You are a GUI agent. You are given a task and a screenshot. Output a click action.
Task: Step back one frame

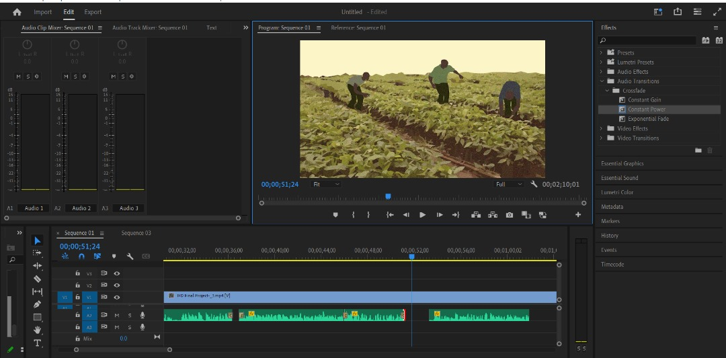[x=406, y=215]
